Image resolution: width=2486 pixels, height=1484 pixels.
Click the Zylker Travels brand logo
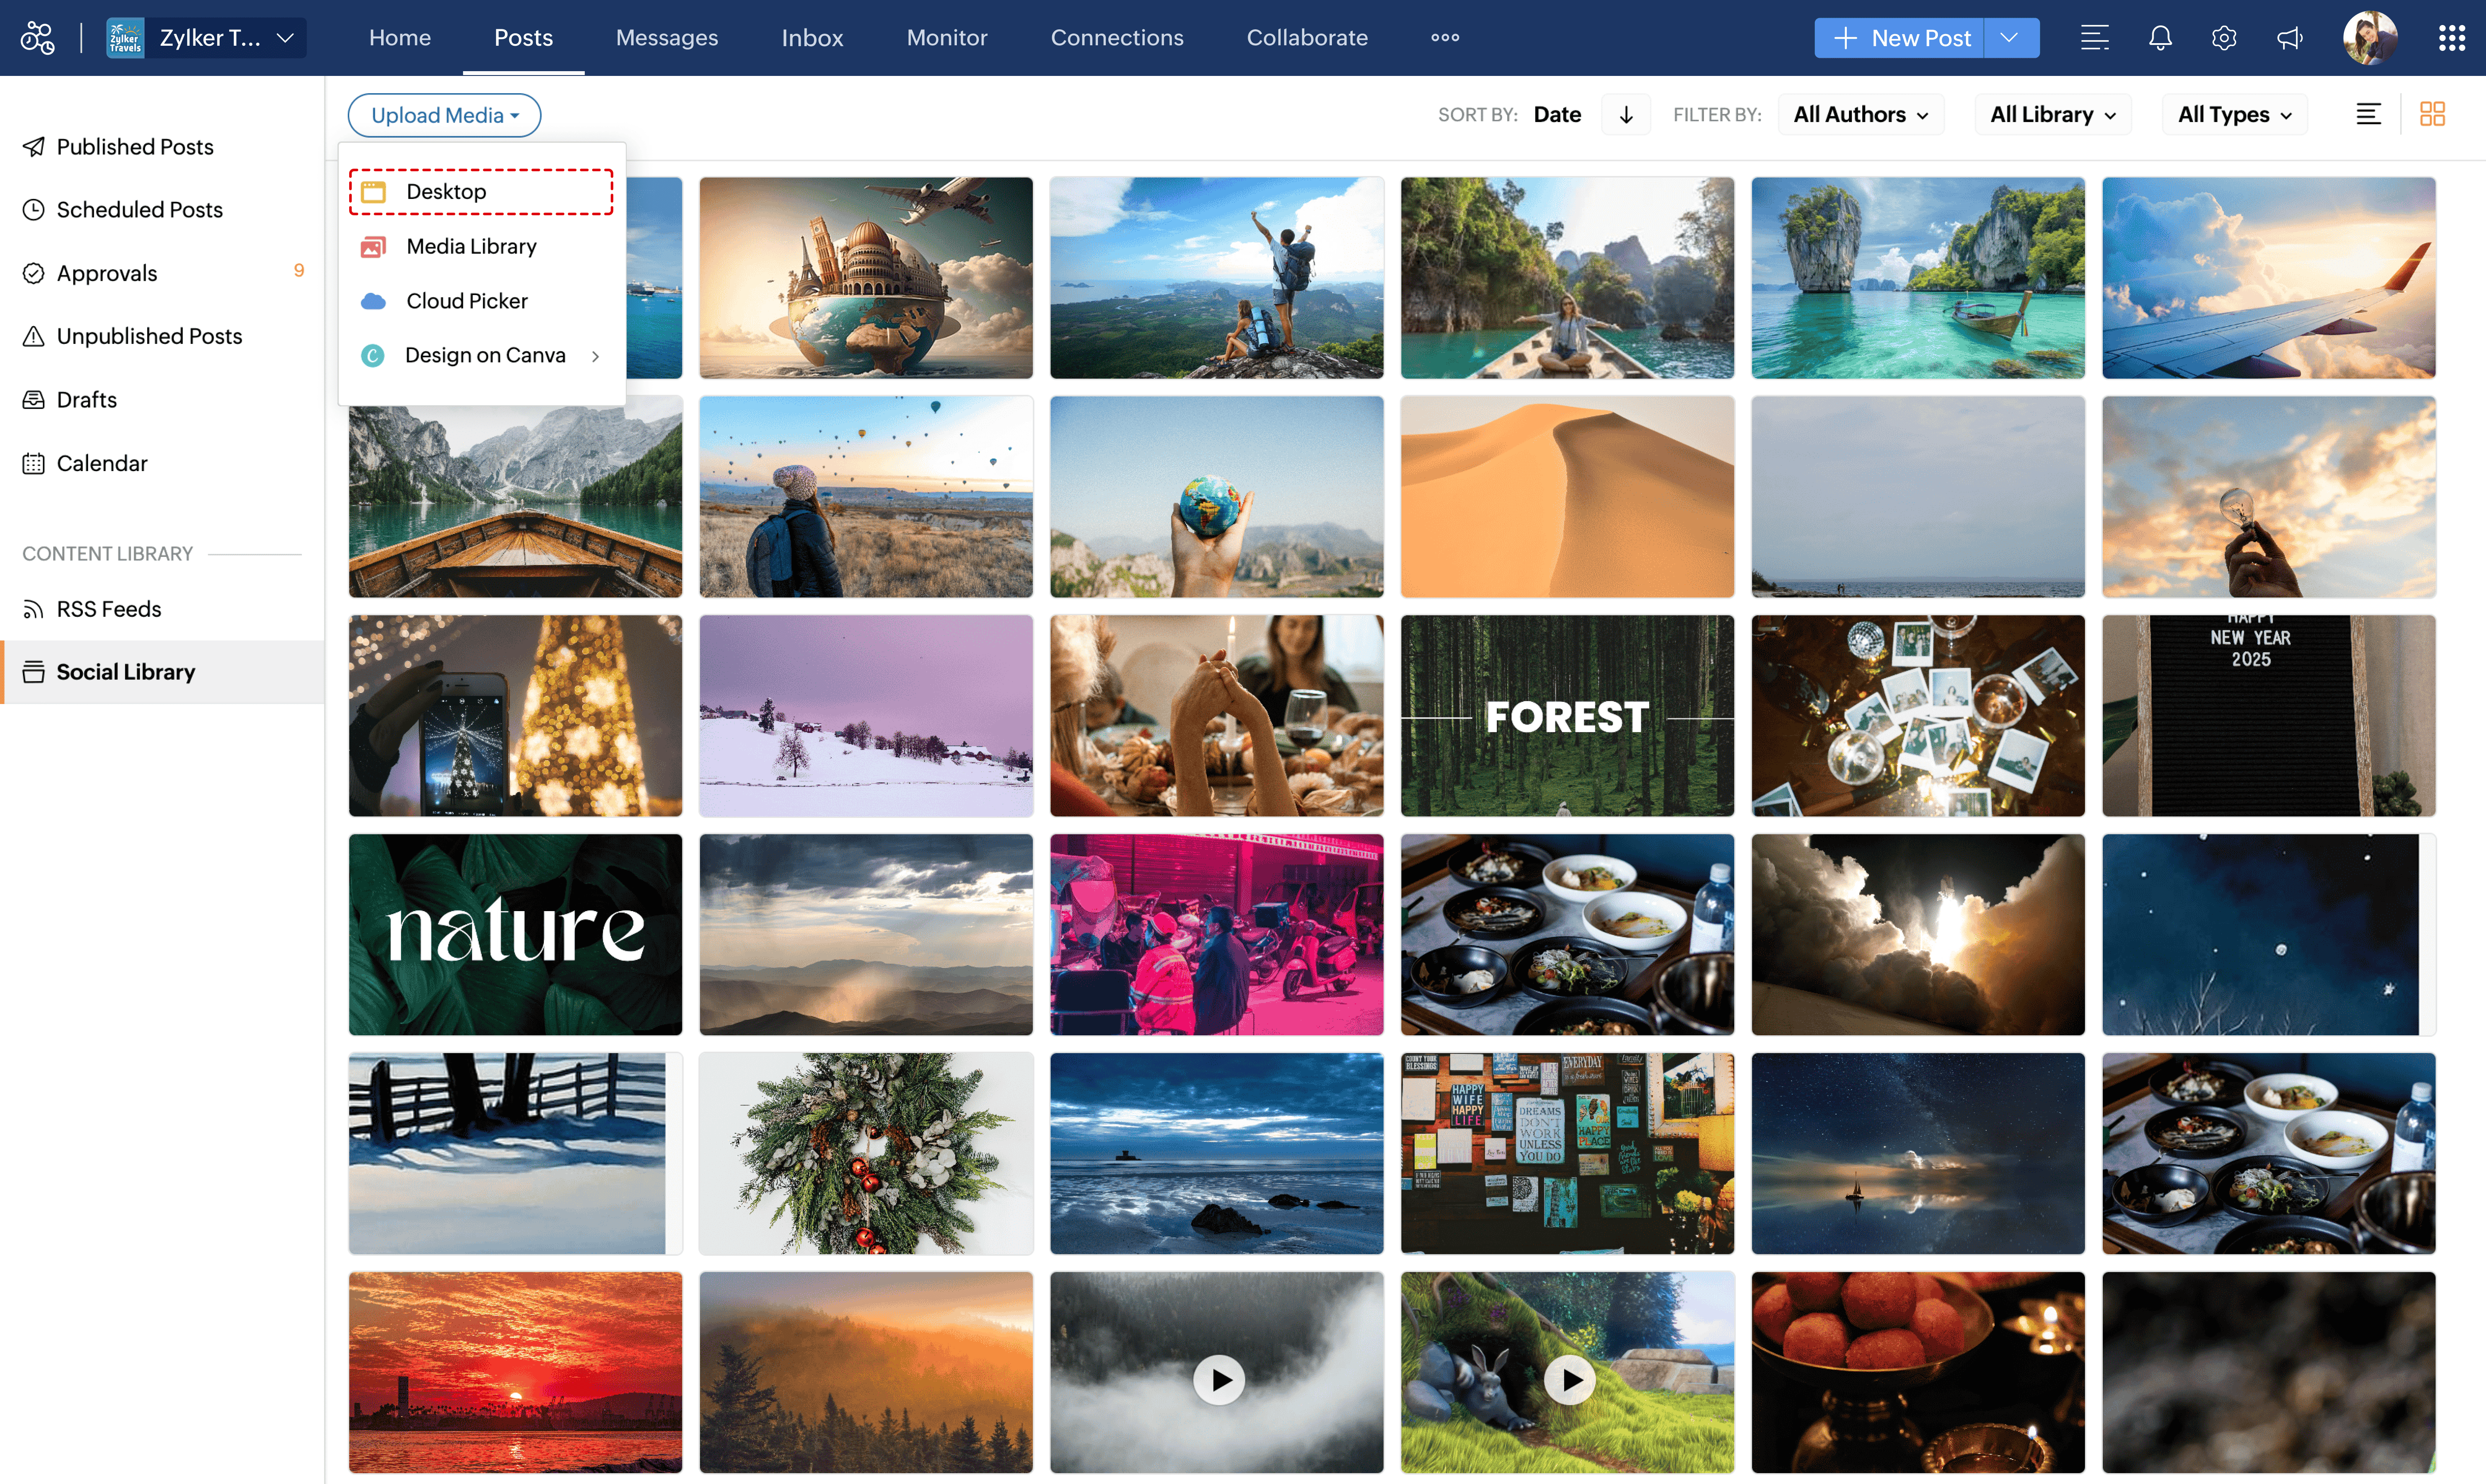pyautogui.click(x=125, y=38)
